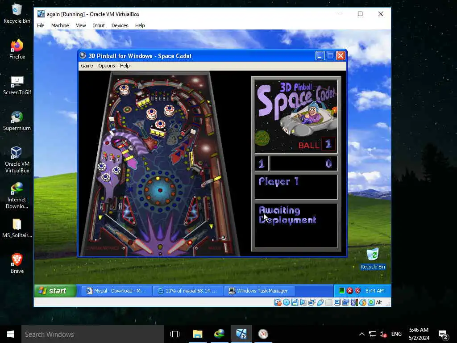457x343 pixels.
Task: Switch to 10% of mypal-68.14 download taskbar button
Action: coord(188,290)
